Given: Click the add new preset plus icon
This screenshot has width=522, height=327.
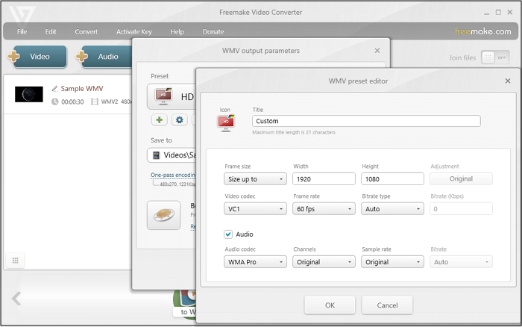Looking at the screenshot, I should (x=160, y=120).
